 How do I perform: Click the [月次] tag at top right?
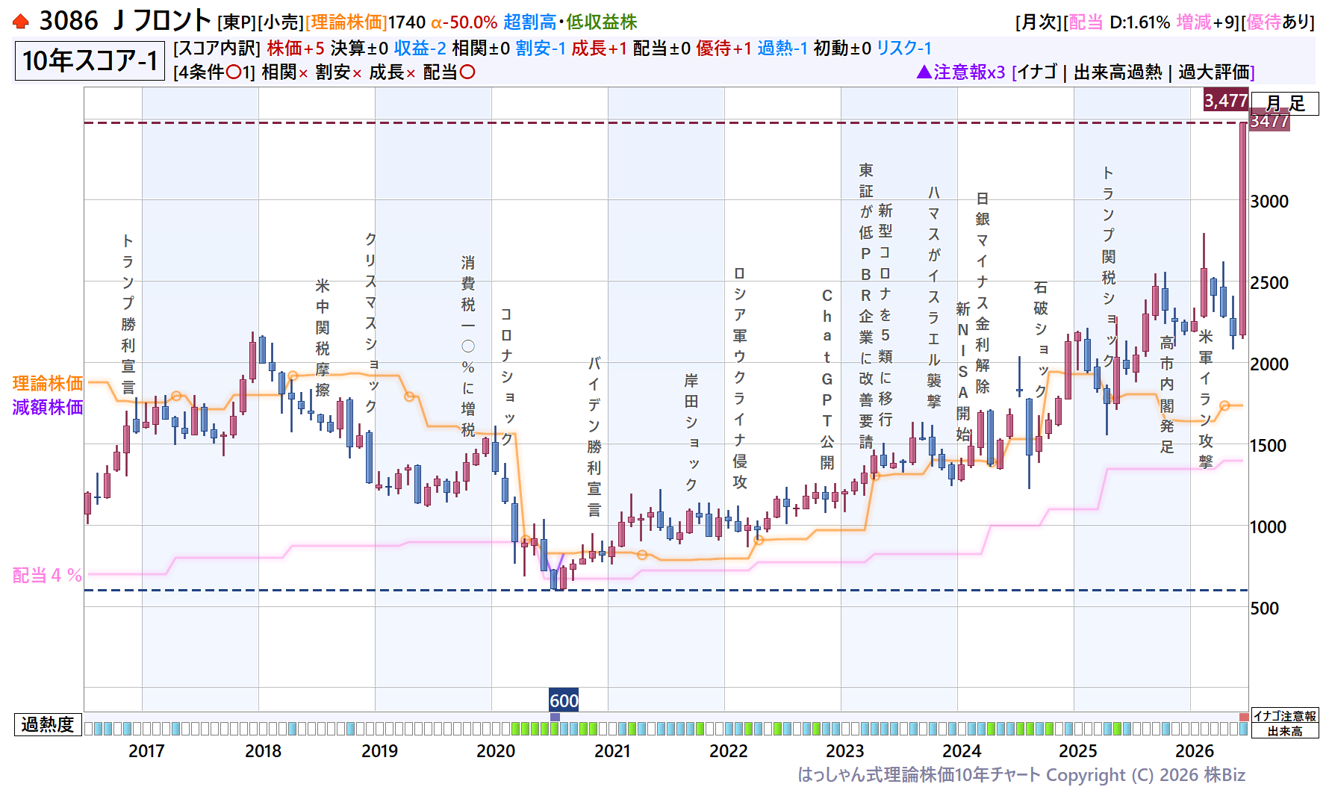pyautogui.click(x=1039, y=22)
